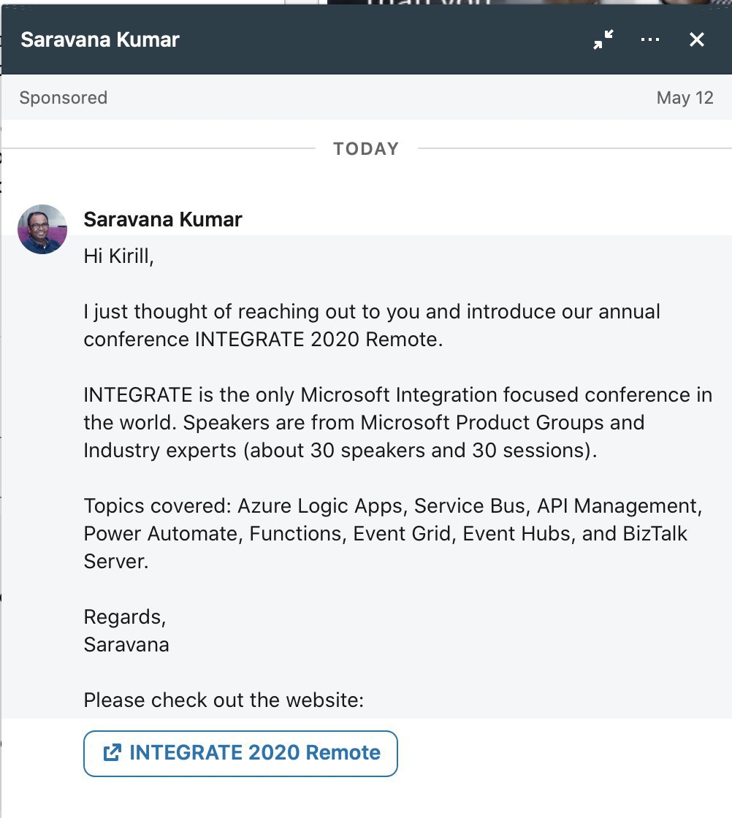
Task: Open sender name above the message
Action: (163, 219)
